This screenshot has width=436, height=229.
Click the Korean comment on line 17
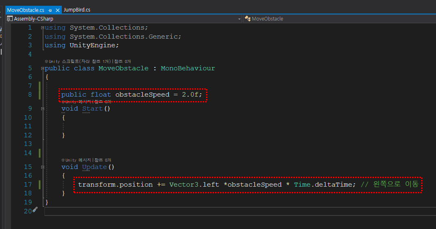tap(389, 184)
